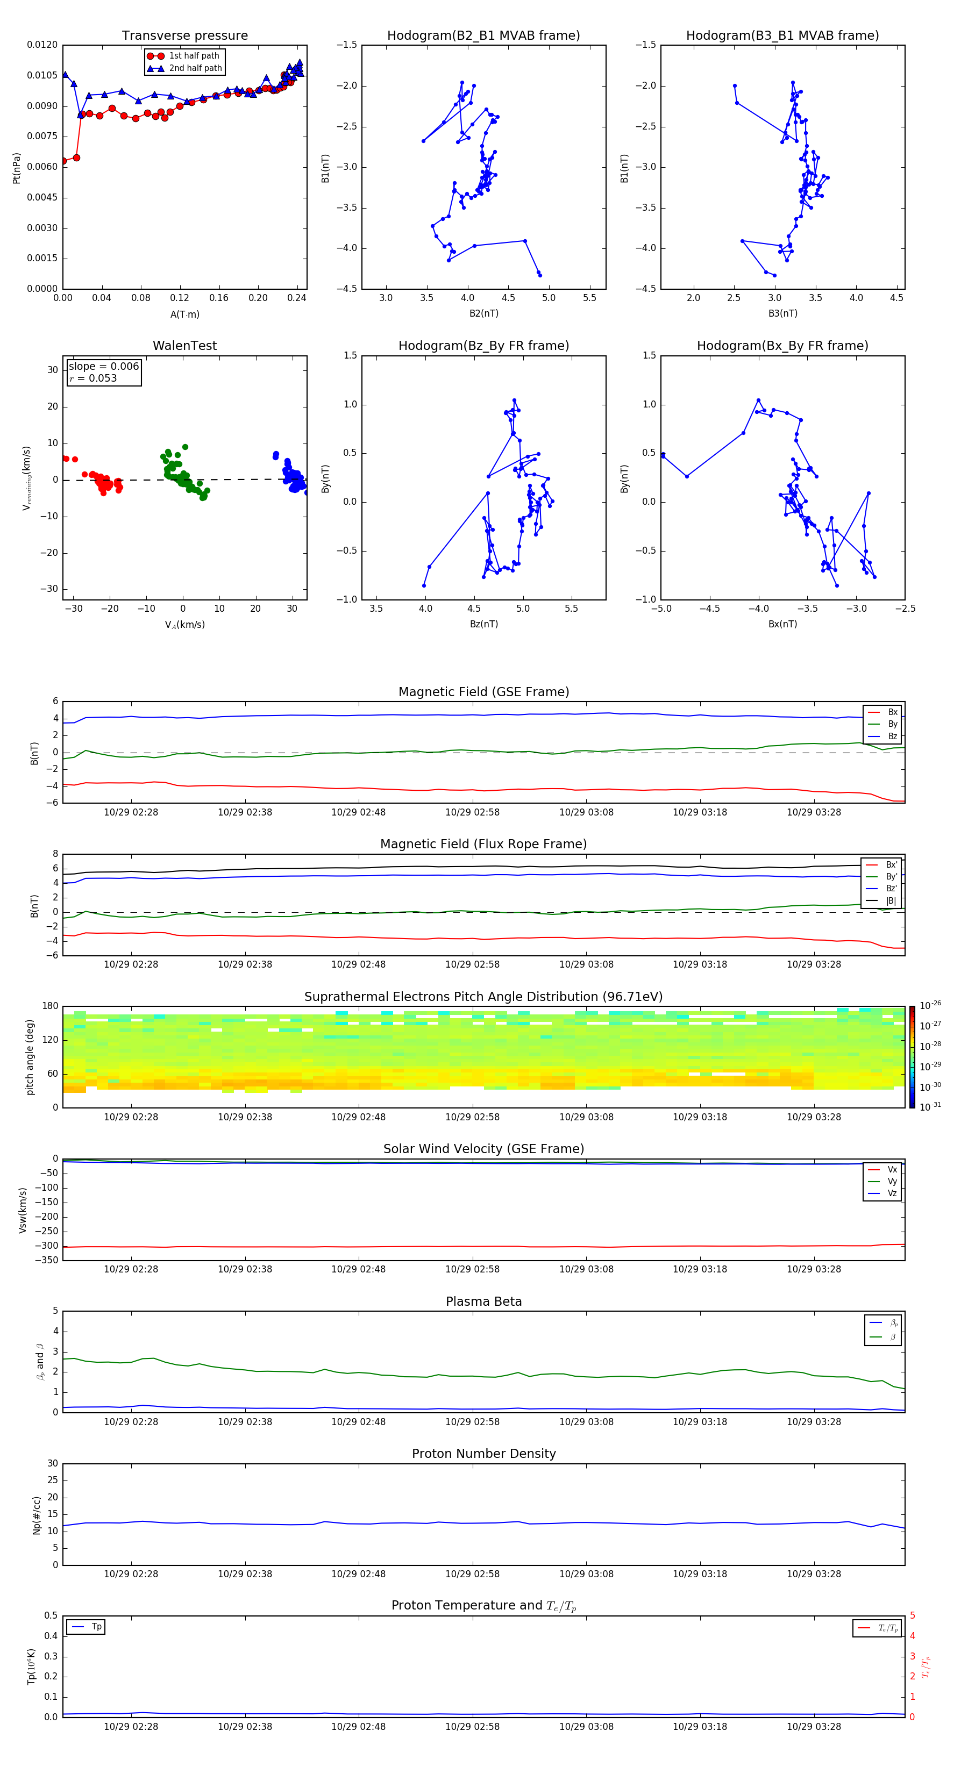Select the Te/Tp legend entry in proton temperature plot
Image resolution: width=968 pixels, height=1774 pixels.
[x=878, y=1628]
